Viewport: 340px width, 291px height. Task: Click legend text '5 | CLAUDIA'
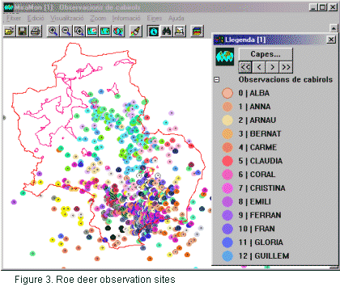[x=261, y=161]
